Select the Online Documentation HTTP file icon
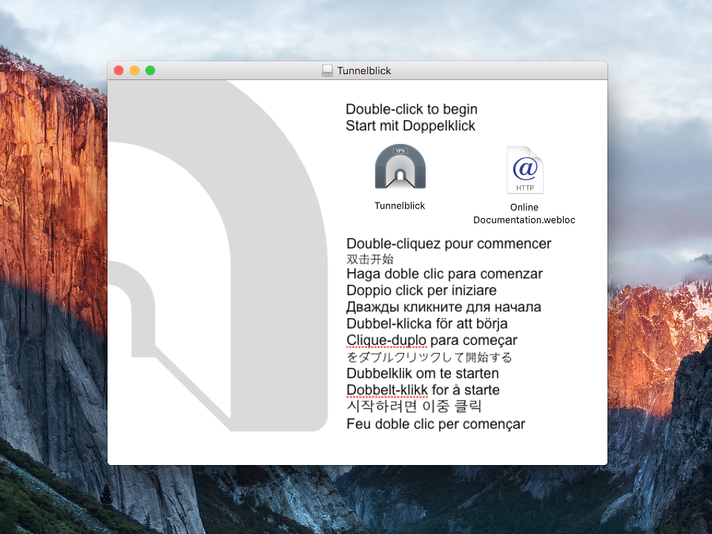Screen dimensions: 712x534 [524, 170]
